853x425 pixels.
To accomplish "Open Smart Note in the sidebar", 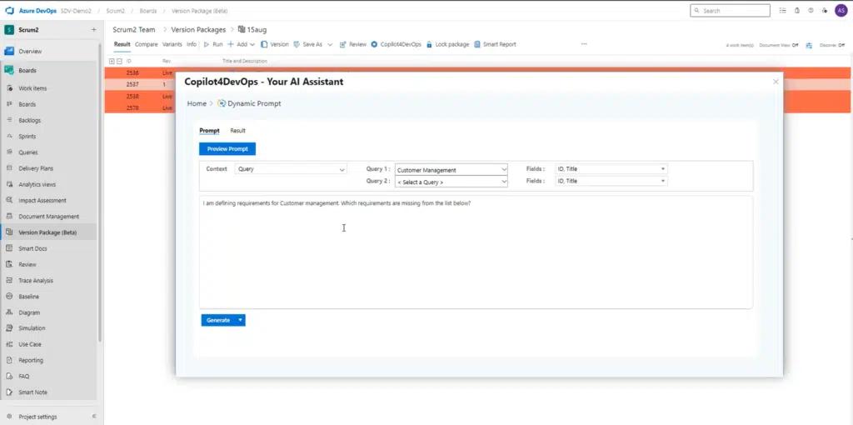I will 32,392.
